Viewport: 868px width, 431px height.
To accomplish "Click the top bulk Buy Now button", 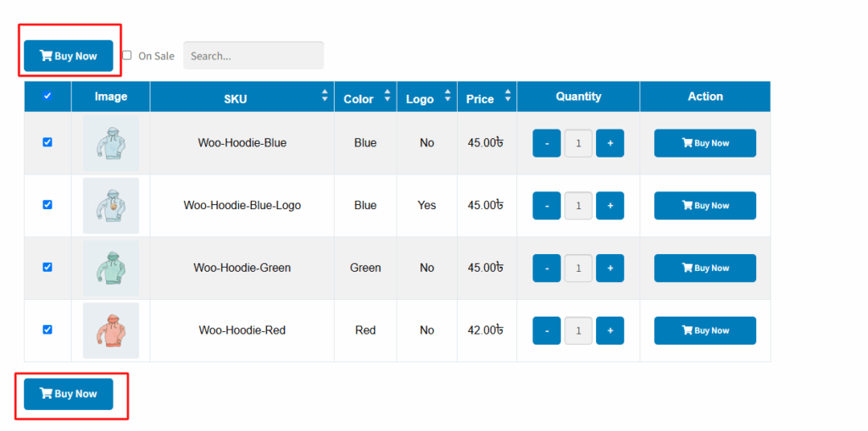I will click(68, 56).
